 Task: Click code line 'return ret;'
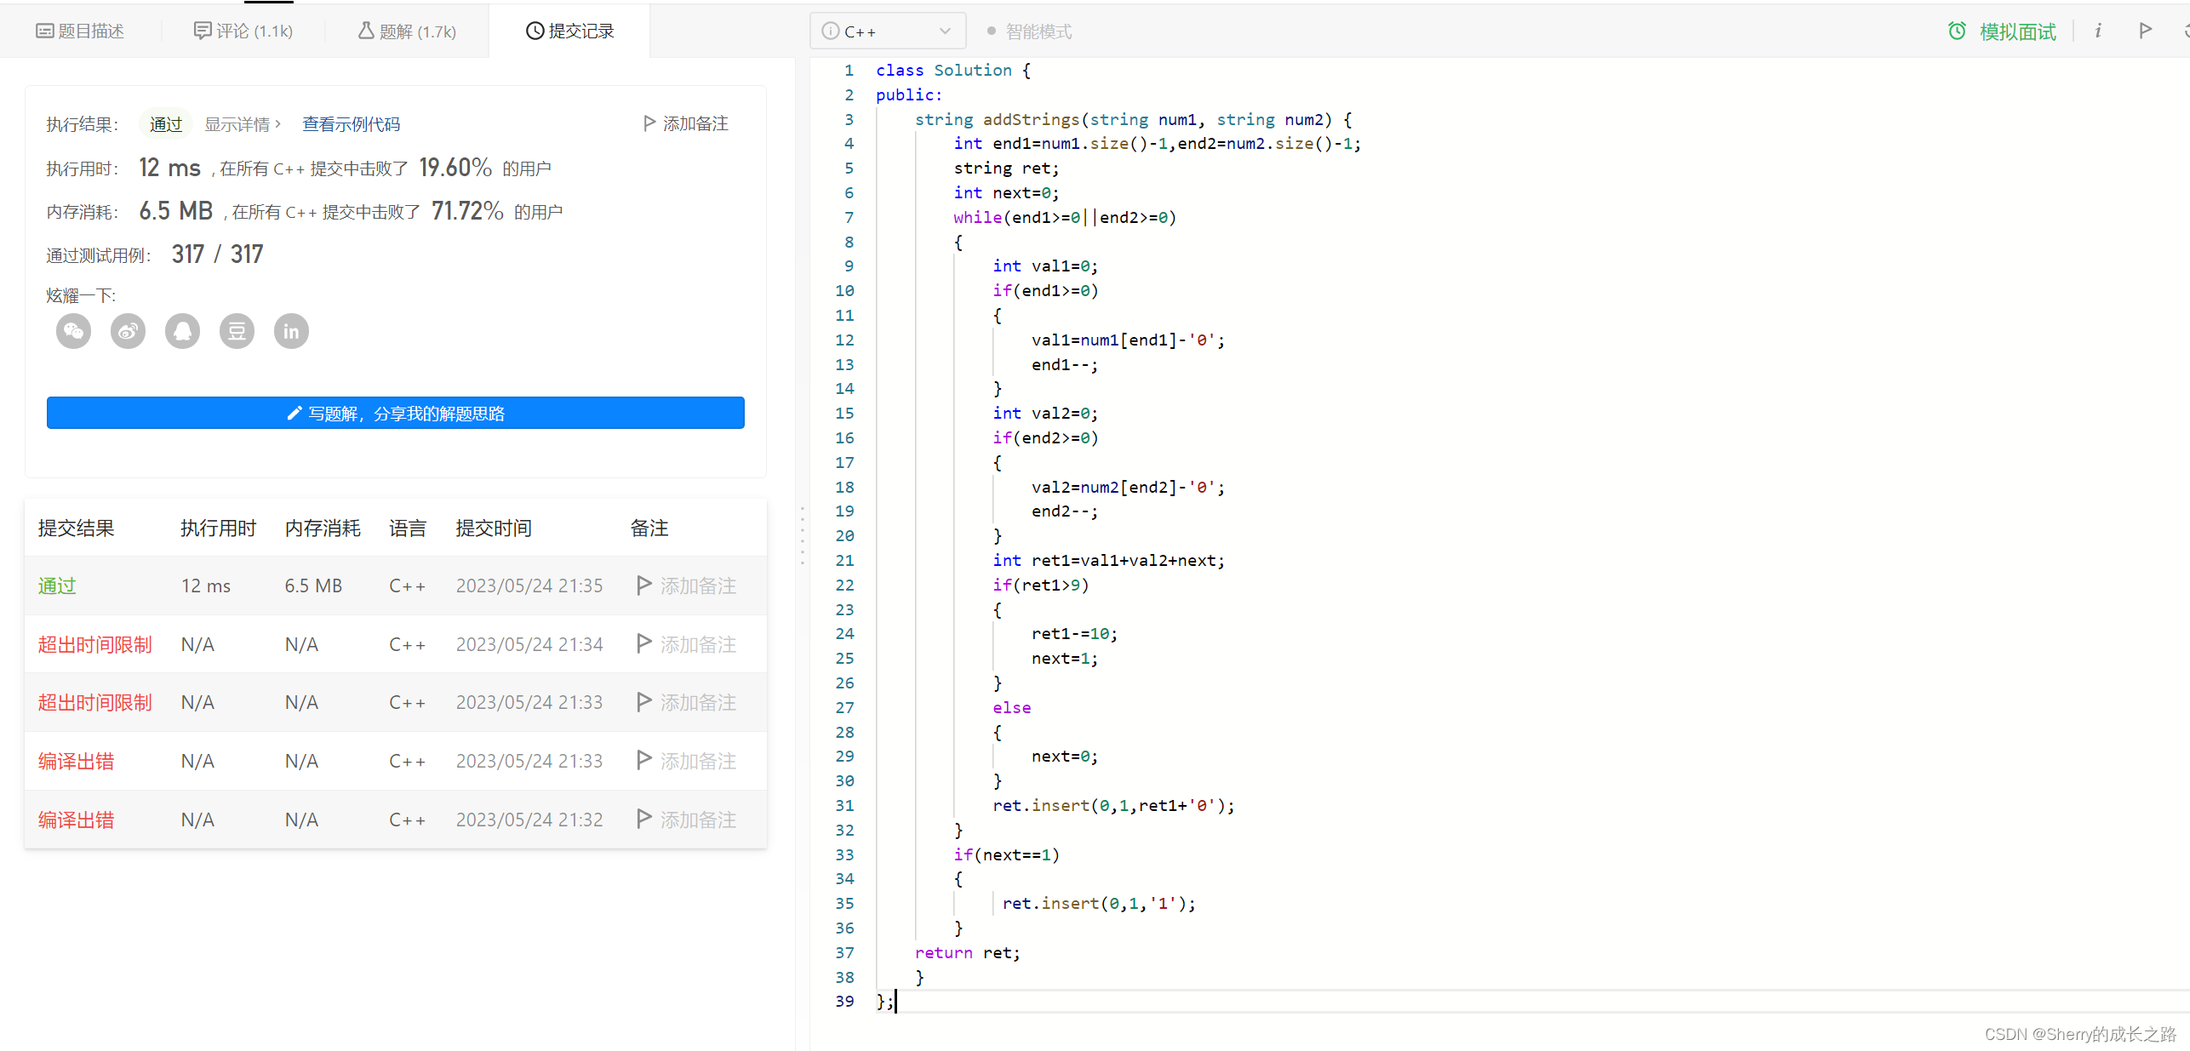[x=967, y=952]
